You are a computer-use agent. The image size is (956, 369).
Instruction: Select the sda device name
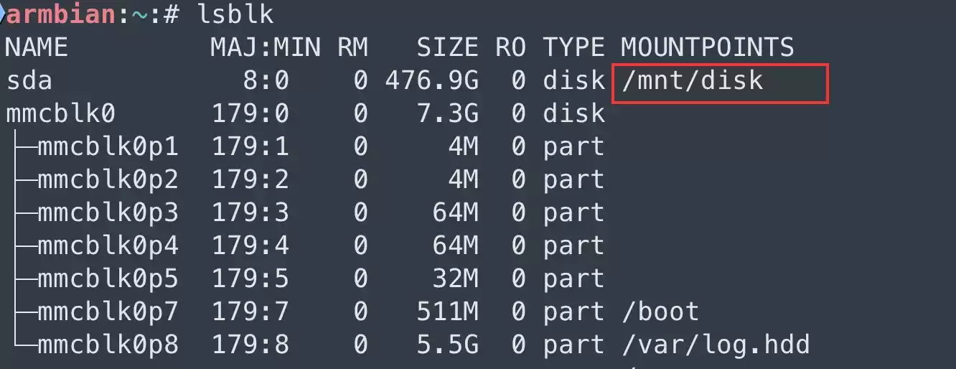pos(29,80)
